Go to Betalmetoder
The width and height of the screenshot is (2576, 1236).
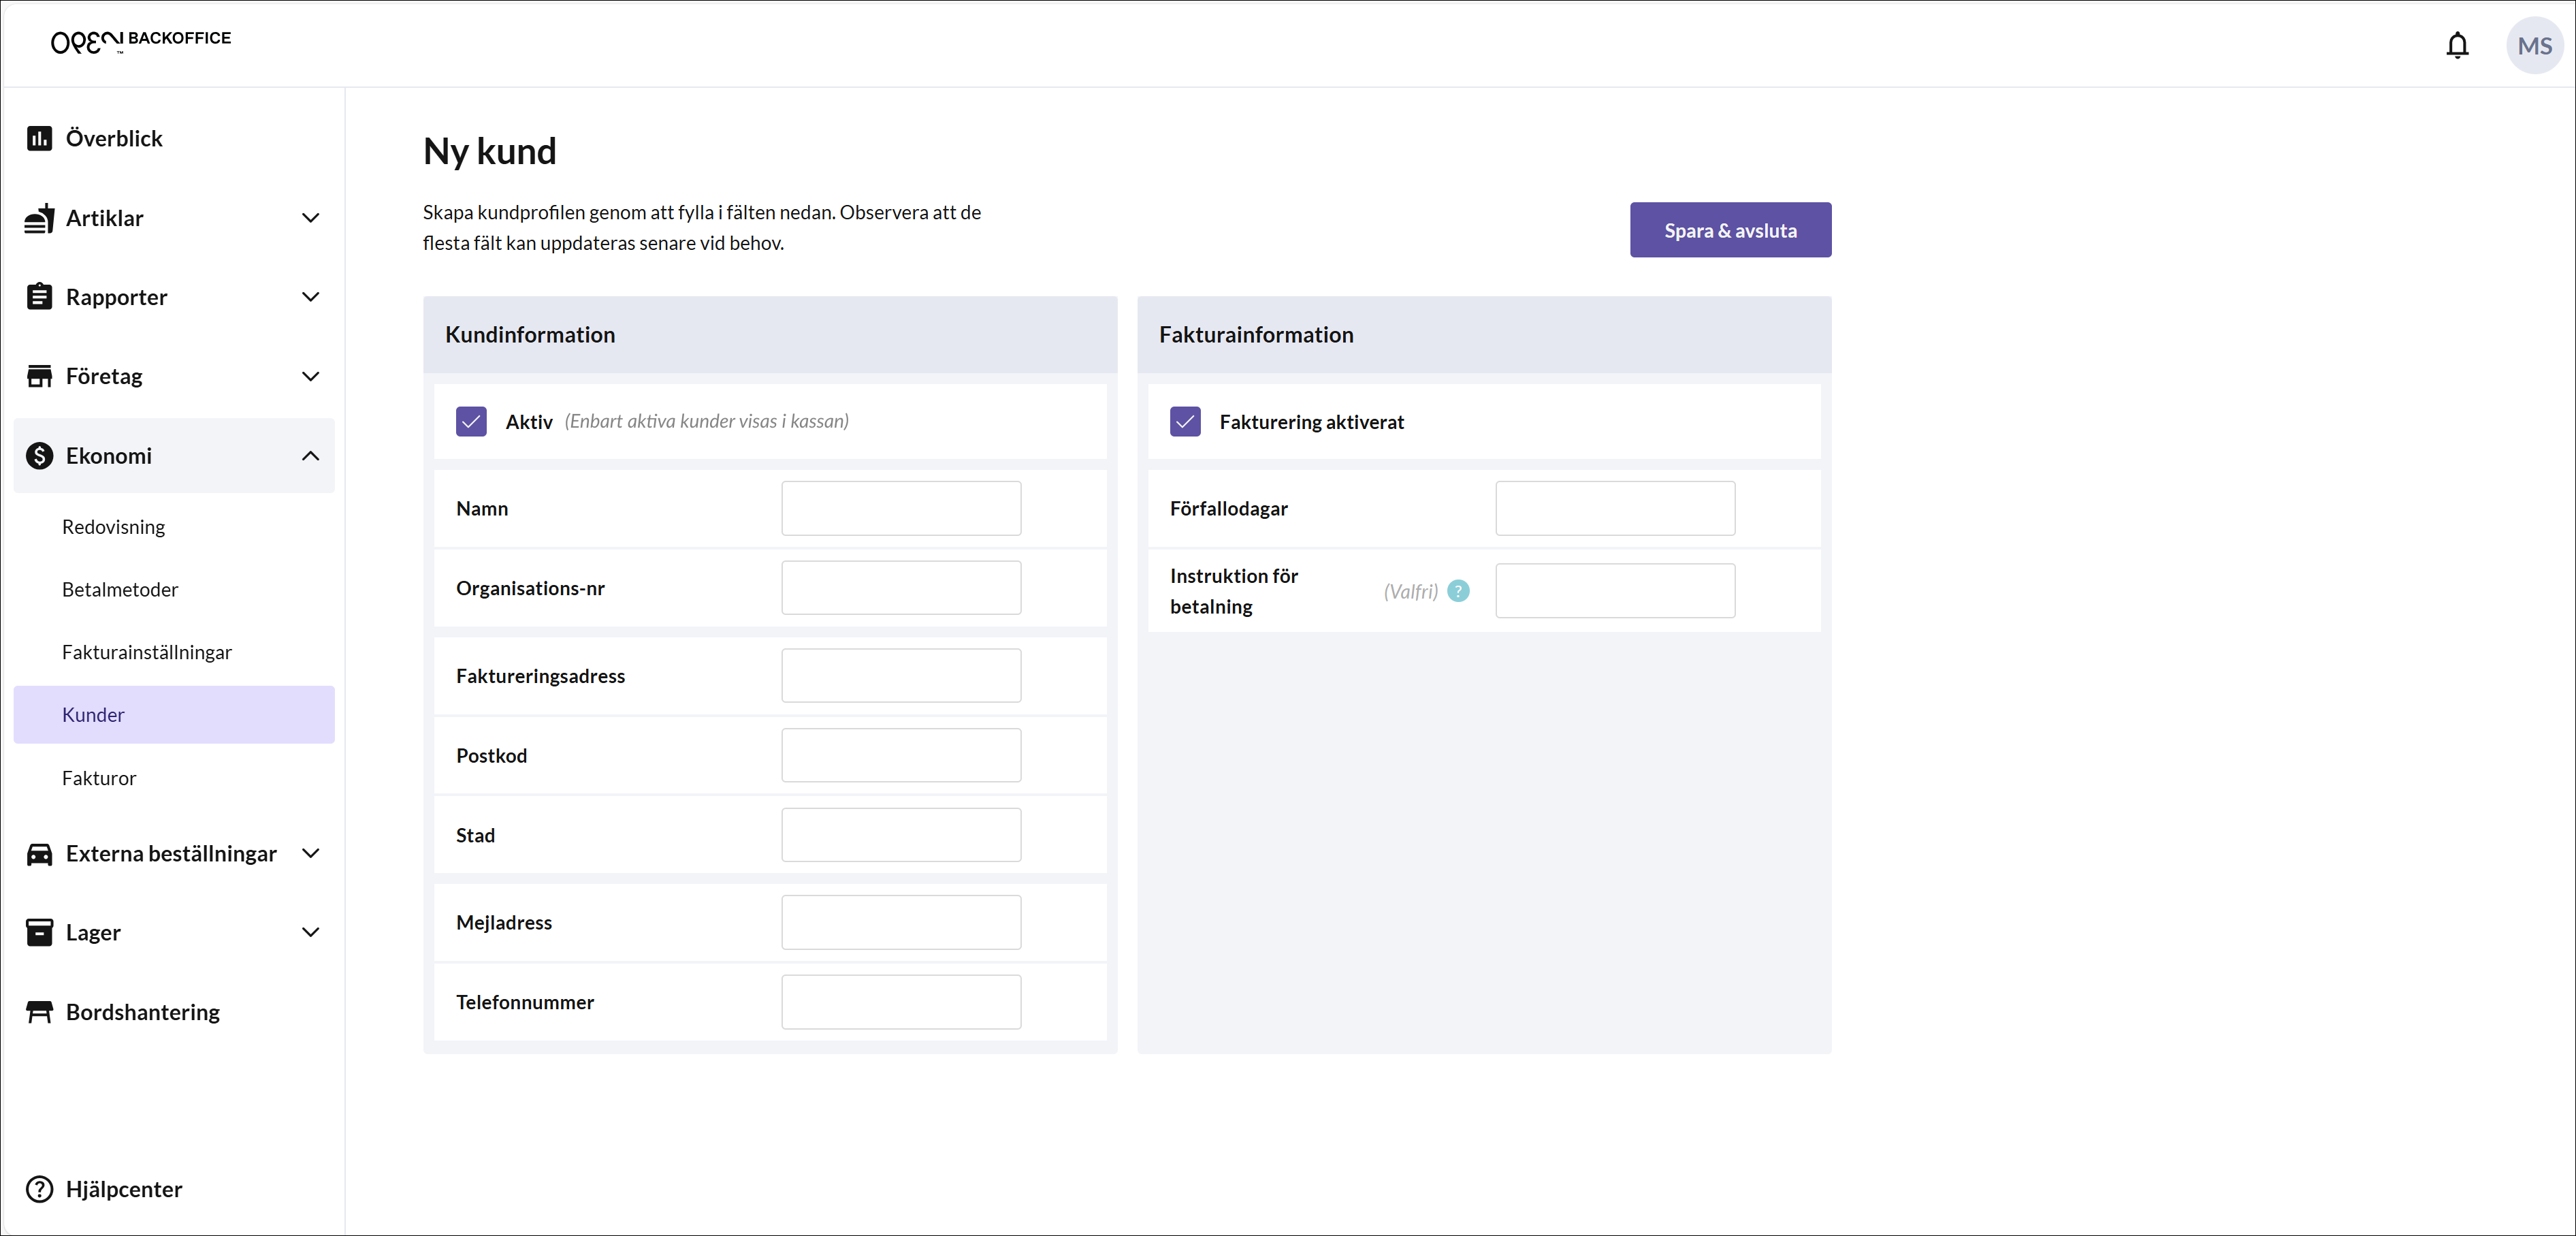pos(120,590)
